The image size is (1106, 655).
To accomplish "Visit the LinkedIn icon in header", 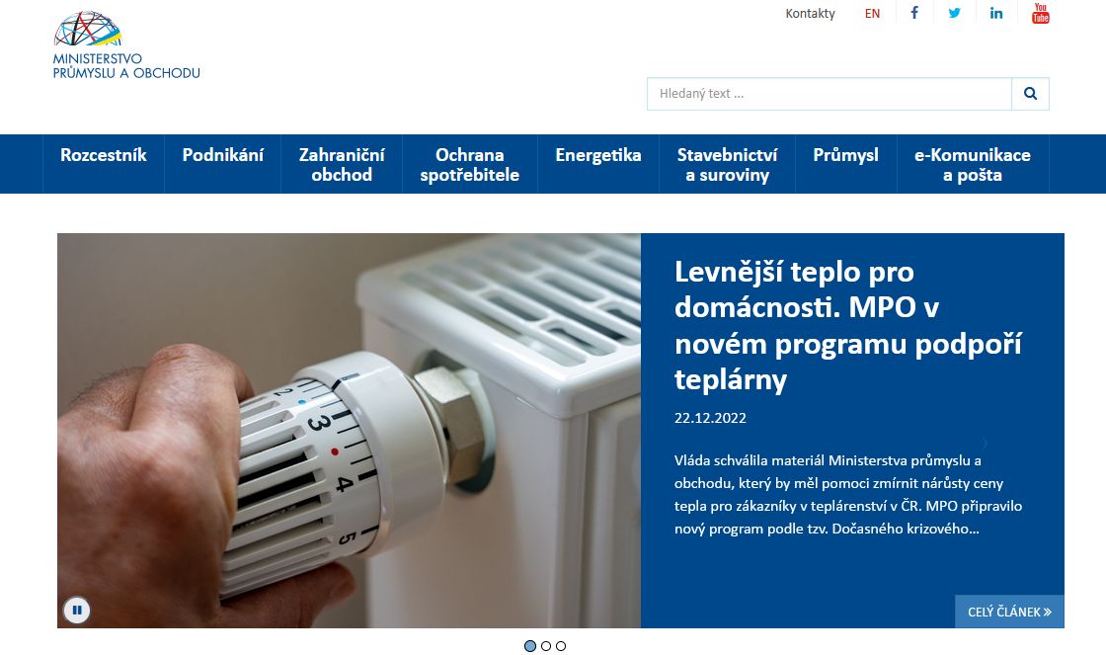I will 996,13.
